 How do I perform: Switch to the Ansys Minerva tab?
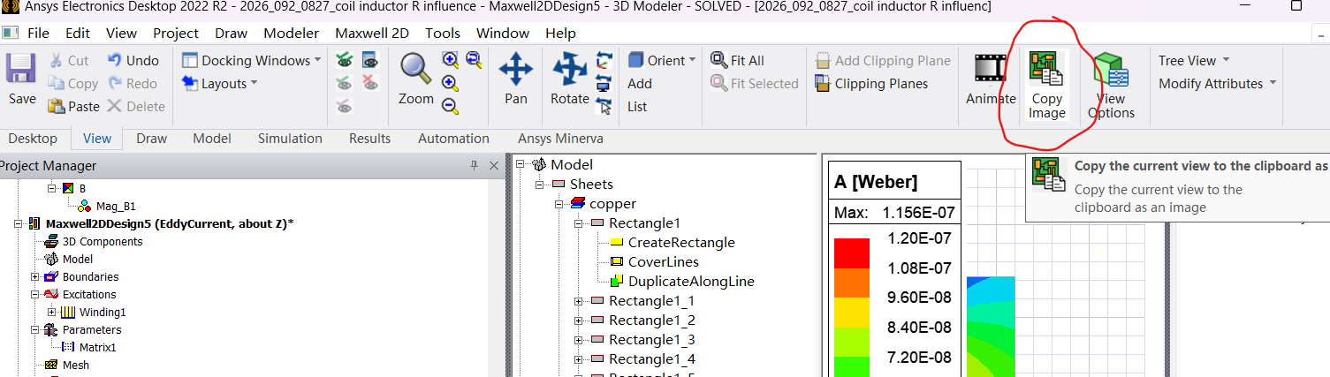click(x=559, y=139)
